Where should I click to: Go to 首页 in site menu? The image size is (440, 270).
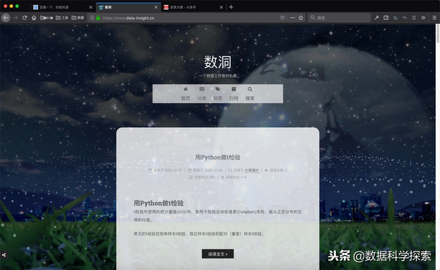coord(186,98)
